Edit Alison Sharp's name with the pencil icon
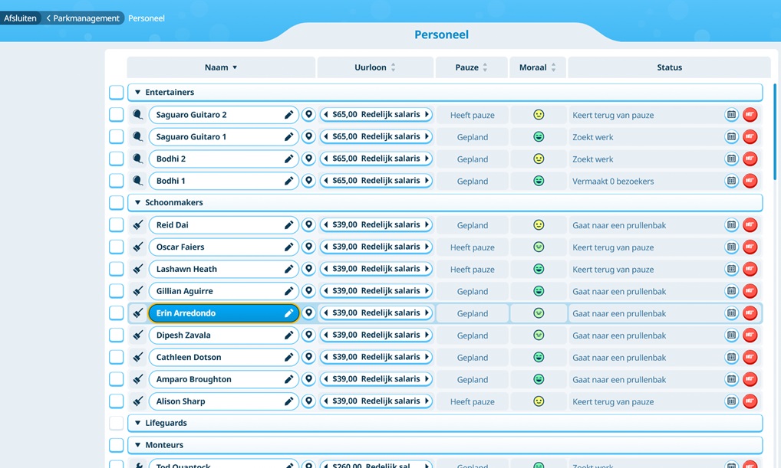This screenshot has width=781, height=468. [289, 401]
